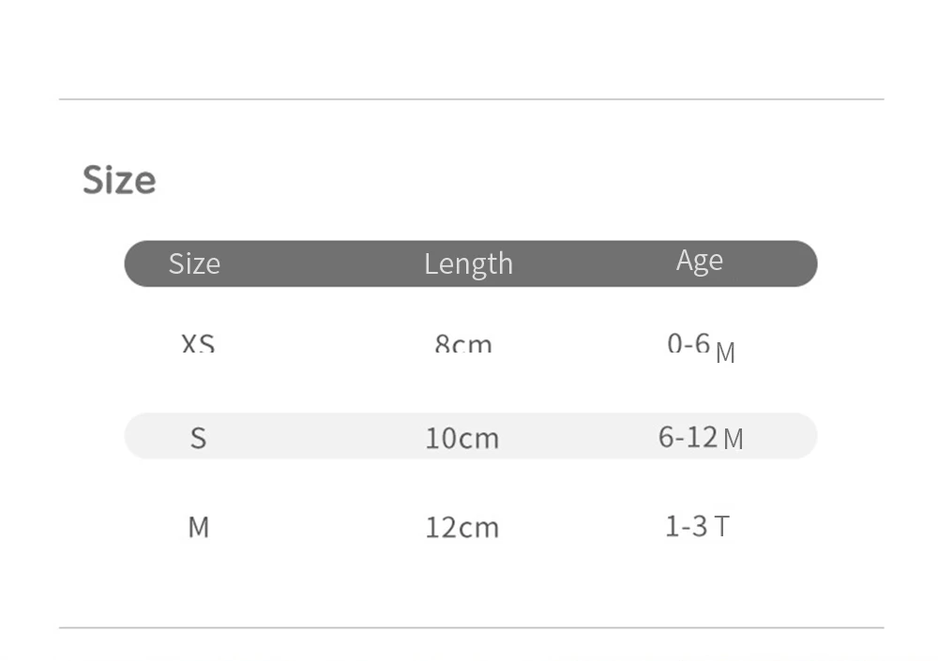938x661 pixels.
Task: Click the bottom horizontal divider line
Action: (472, 628)
